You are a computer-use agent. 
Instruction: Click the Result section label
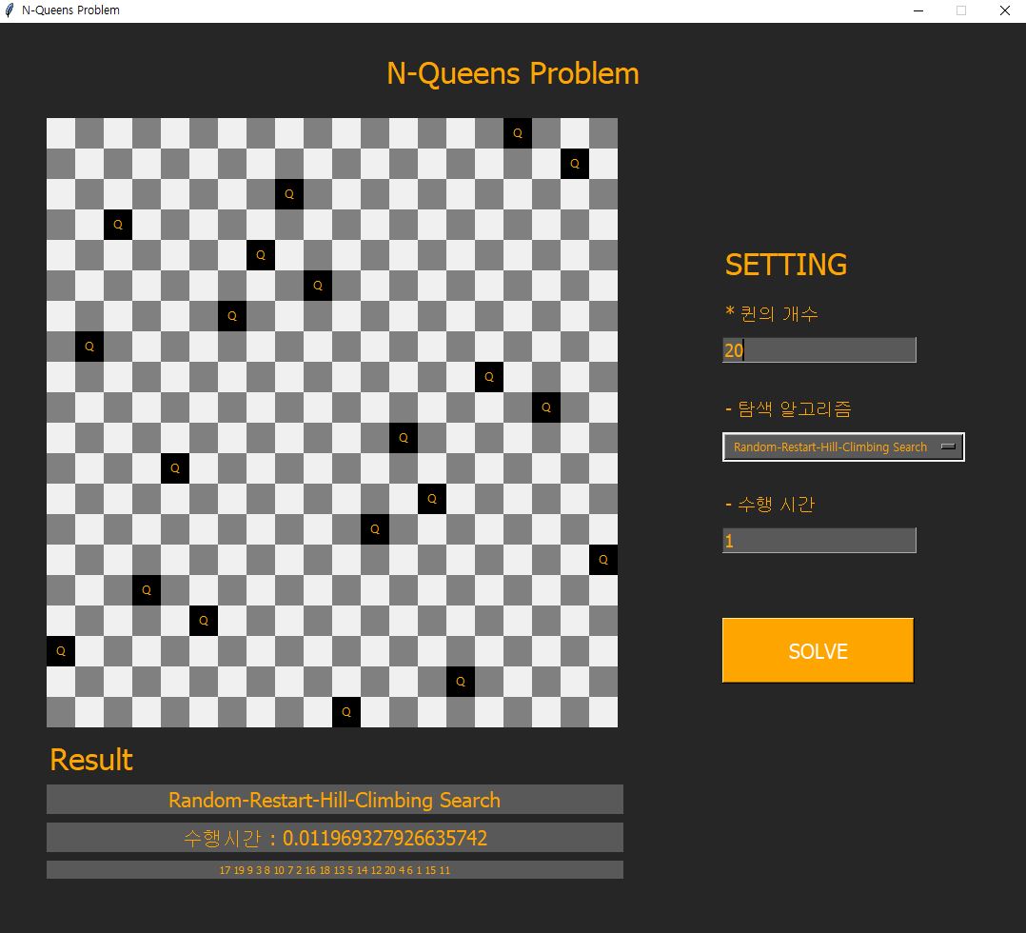point(90,760)
